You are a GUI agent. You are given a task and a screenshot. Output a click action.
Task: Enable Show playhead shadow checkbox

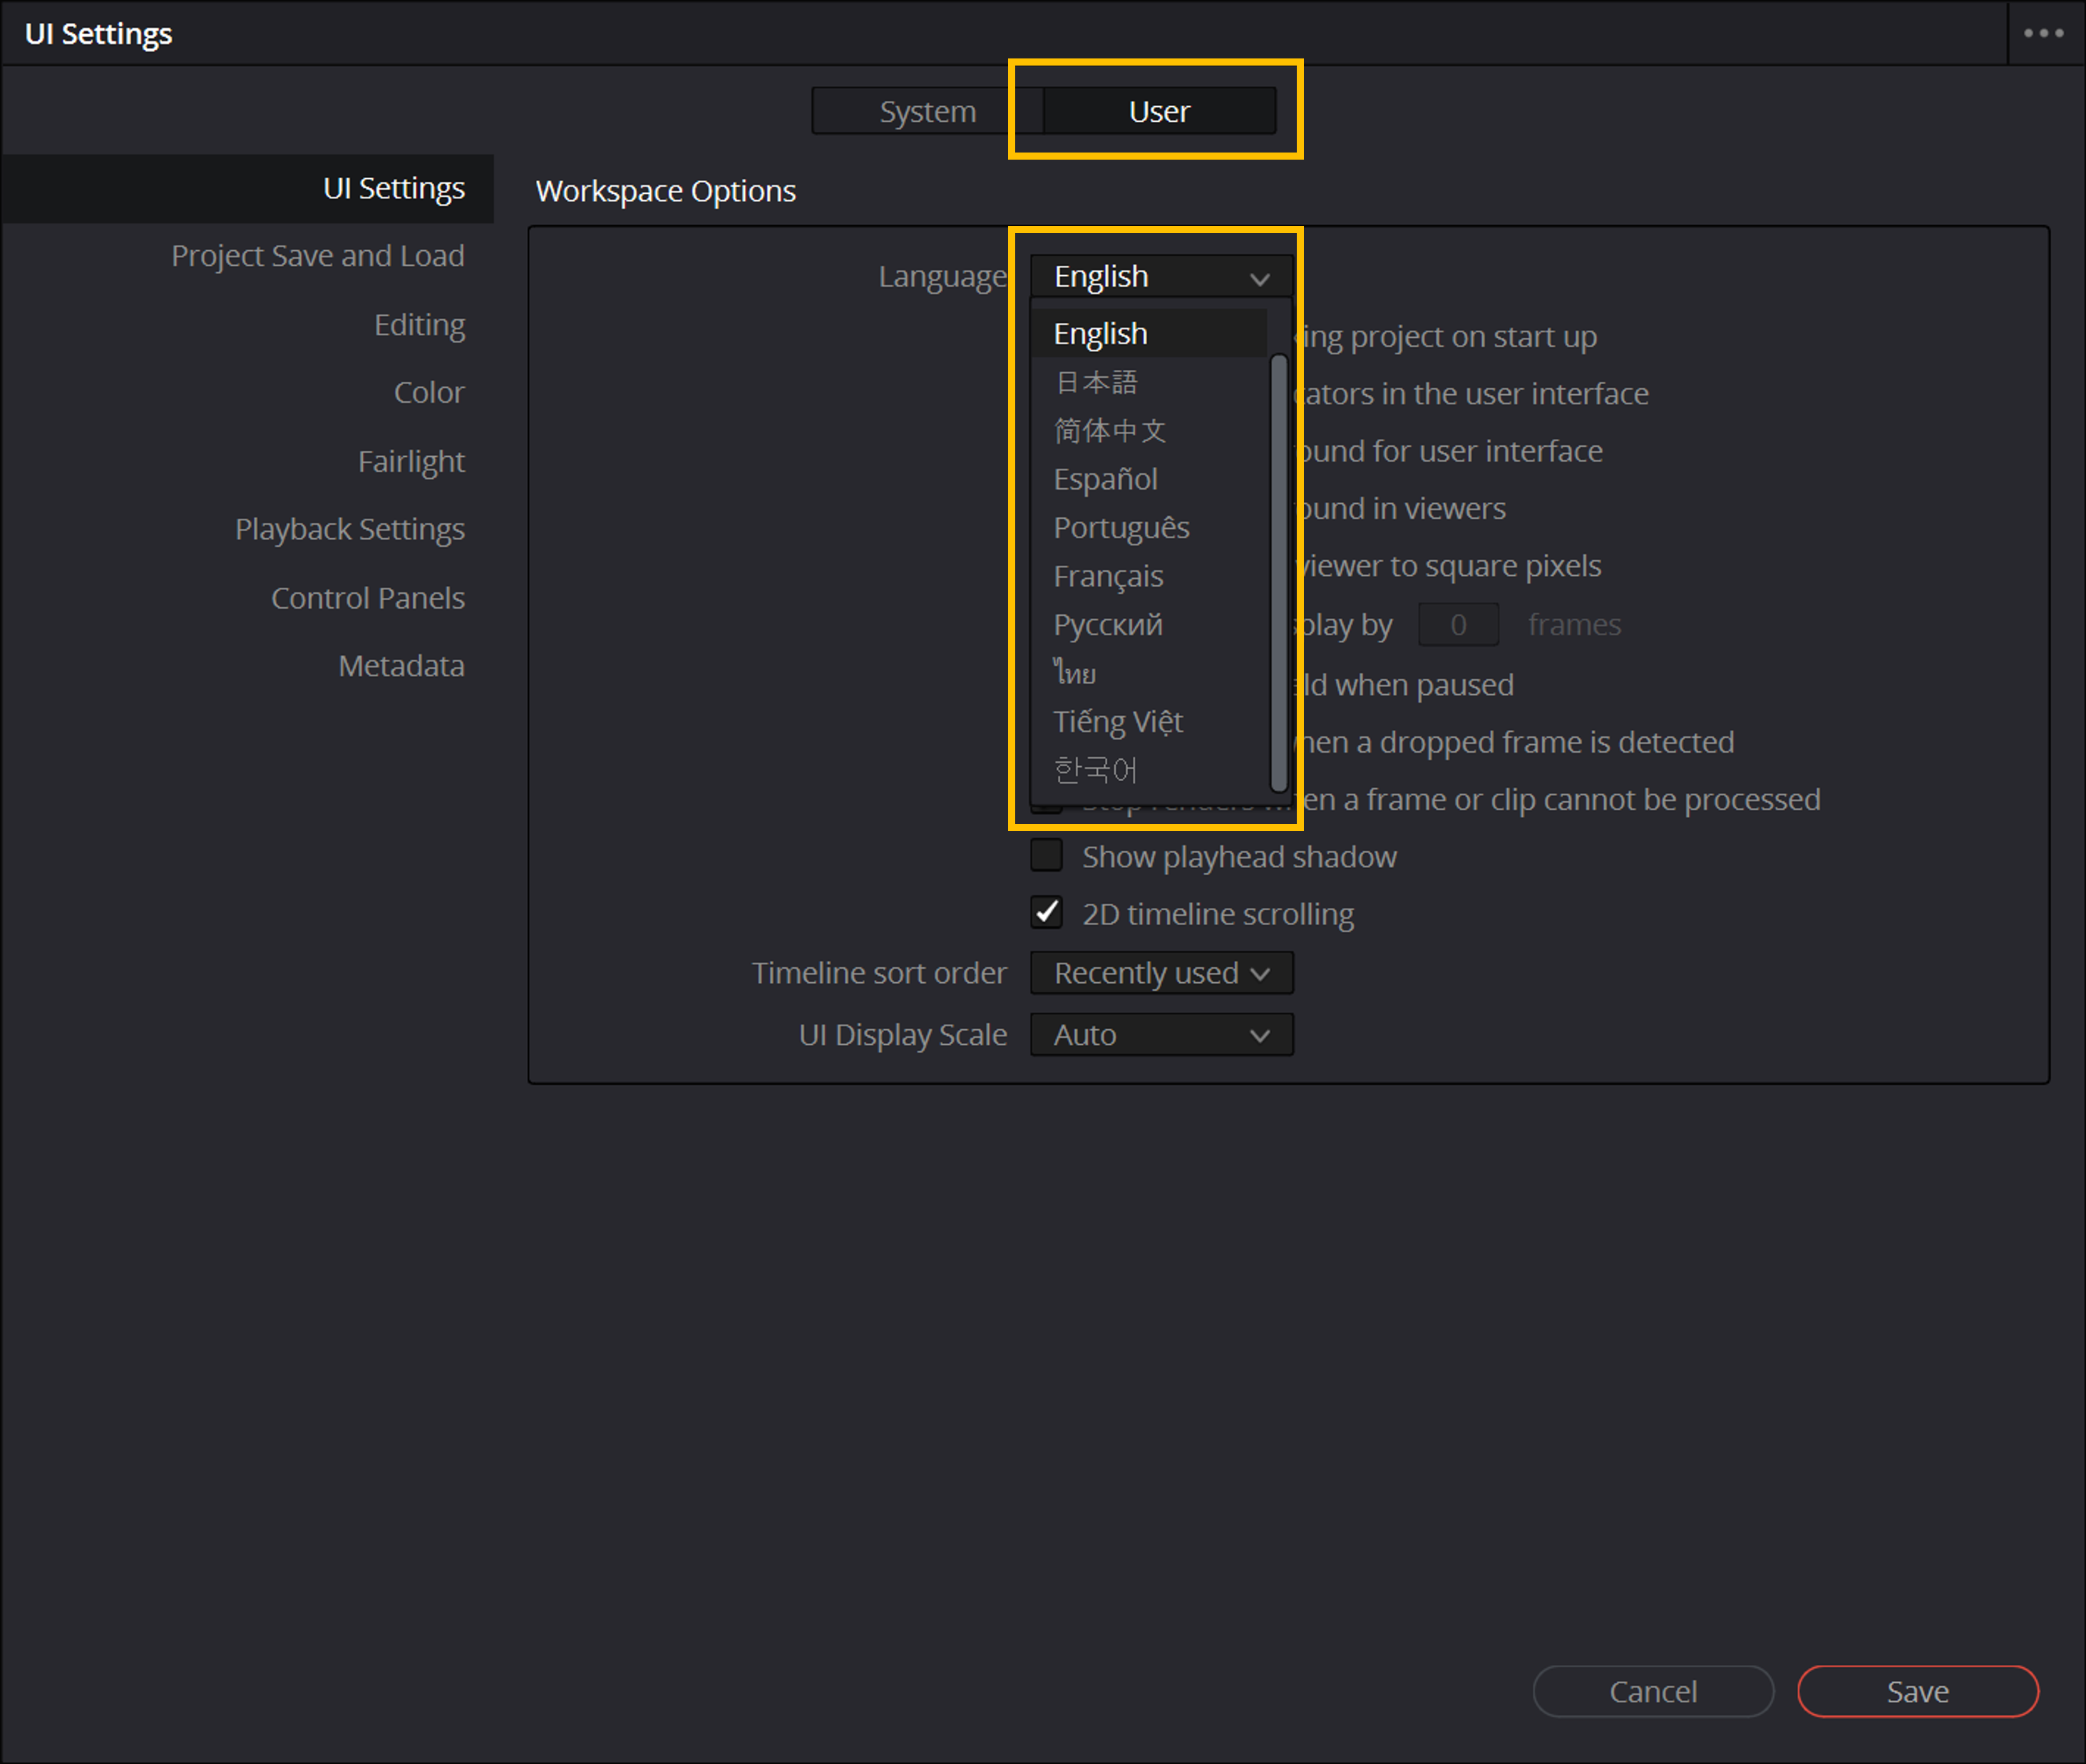pyautogui.click(x=1046, y=856)
